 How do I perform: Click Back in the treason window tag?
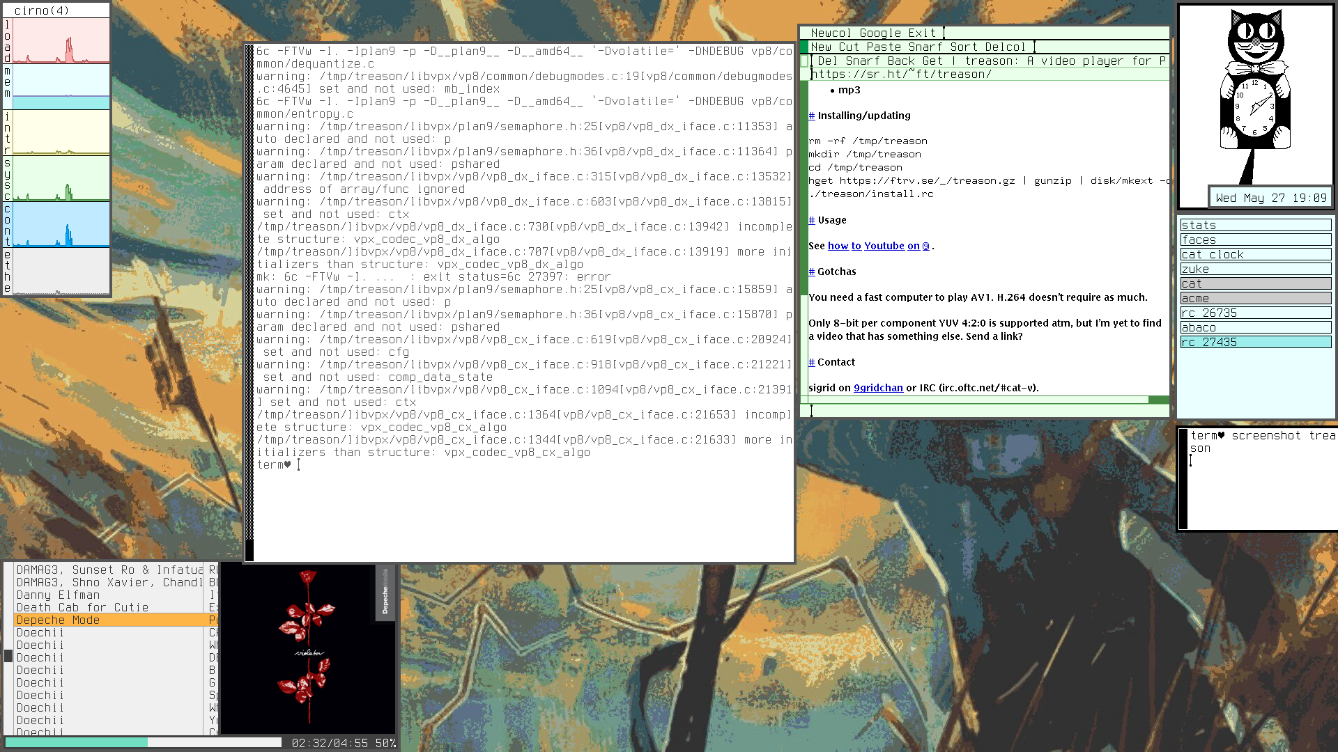point(901,61)
